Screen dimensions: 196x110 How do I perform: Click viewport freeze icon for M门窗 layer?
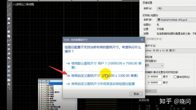coord(44,105)
